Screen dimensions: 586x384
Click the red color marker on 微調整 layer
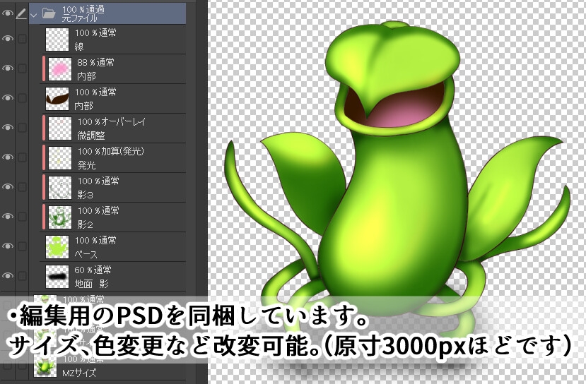click(x=44, y=128)
